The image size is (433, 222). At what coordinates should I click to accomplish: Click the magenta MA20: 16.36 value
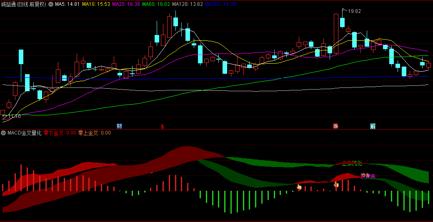tap(126, 4)
